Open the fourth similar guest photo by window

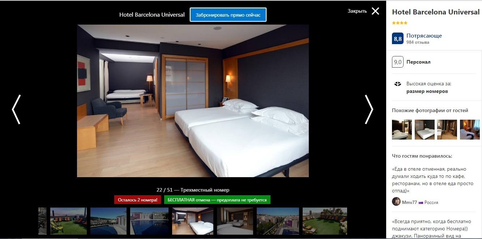(x=470, y=129)
